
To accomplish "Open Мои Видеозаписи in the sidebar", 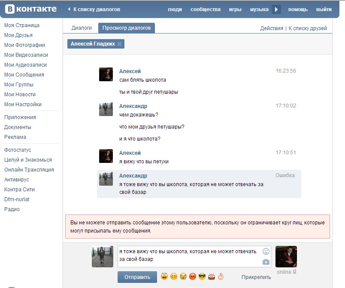I will point(26,55).
